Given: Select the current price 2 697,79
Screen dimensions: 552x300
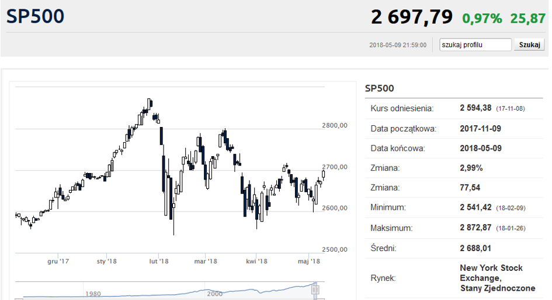Looking at the screenshot, I should (411, 17).
